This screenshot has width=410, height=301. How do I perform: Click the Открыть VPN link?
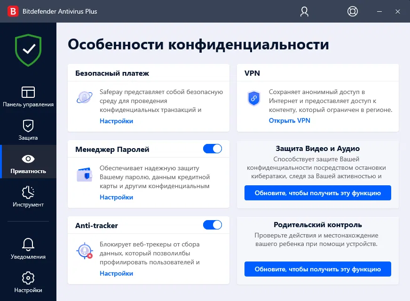click(290, 120)
